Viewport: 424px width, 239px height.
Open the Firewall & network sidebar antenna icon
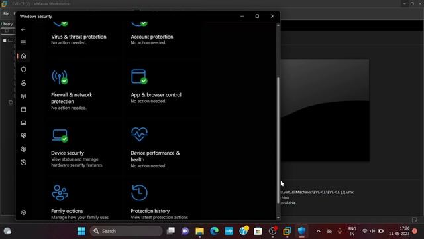24,96
